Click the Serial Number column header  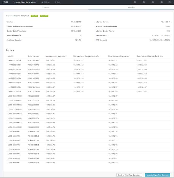point(33,56)
